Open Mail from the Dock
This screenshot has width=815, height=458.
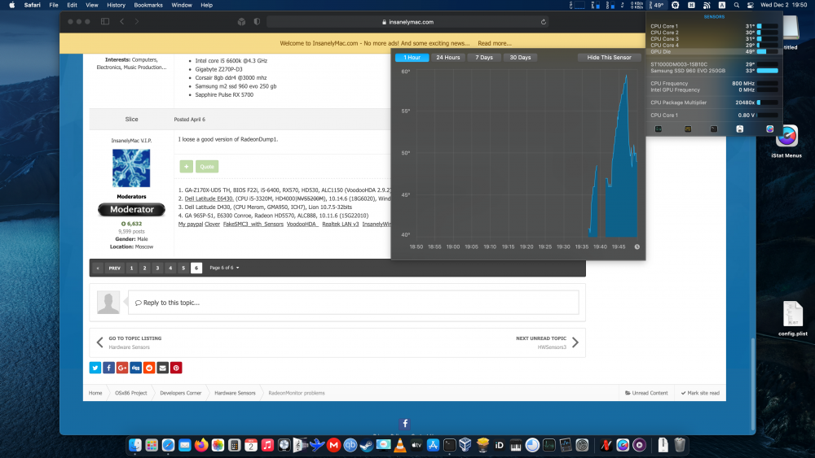pyautogui.click(x=184, y=445)
